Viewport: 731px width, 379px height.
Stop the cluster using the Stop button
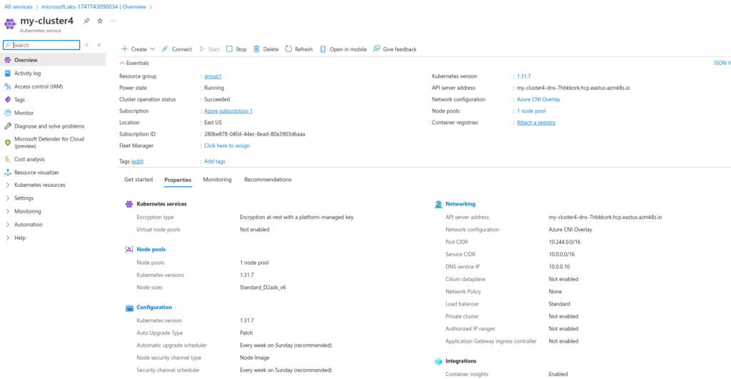click(236, 49)
